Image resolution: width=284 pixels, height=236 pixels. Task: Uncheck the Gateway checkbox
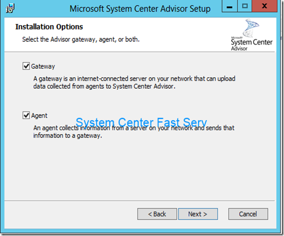[x=26, y=66]
